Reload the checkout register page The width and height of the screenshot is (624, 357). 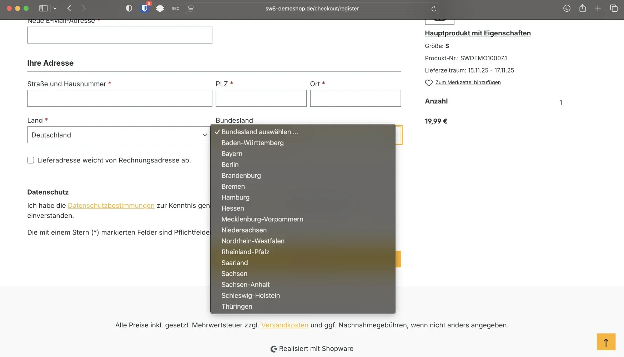[x=434, y=9]
